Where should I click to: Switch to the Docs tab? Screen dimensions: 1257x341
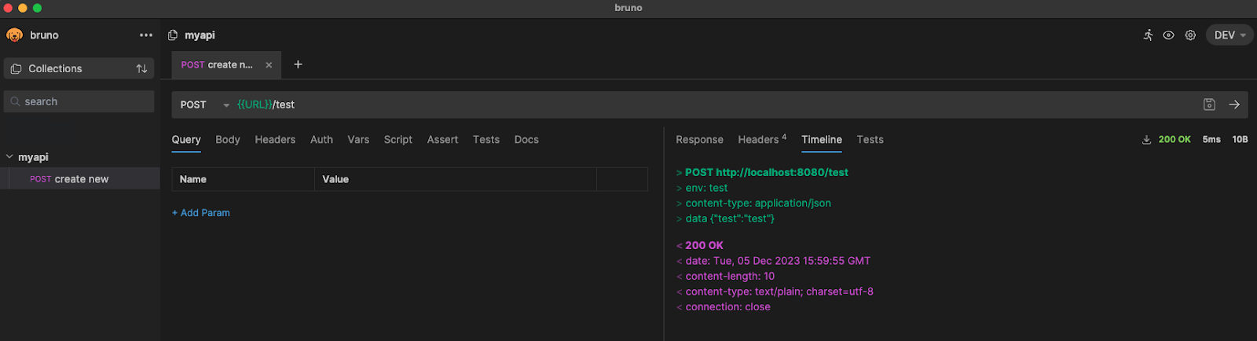click(526, 140)
